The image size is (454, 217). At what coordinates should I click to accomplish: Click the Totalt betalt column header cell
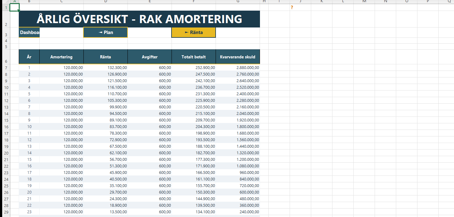194,57
